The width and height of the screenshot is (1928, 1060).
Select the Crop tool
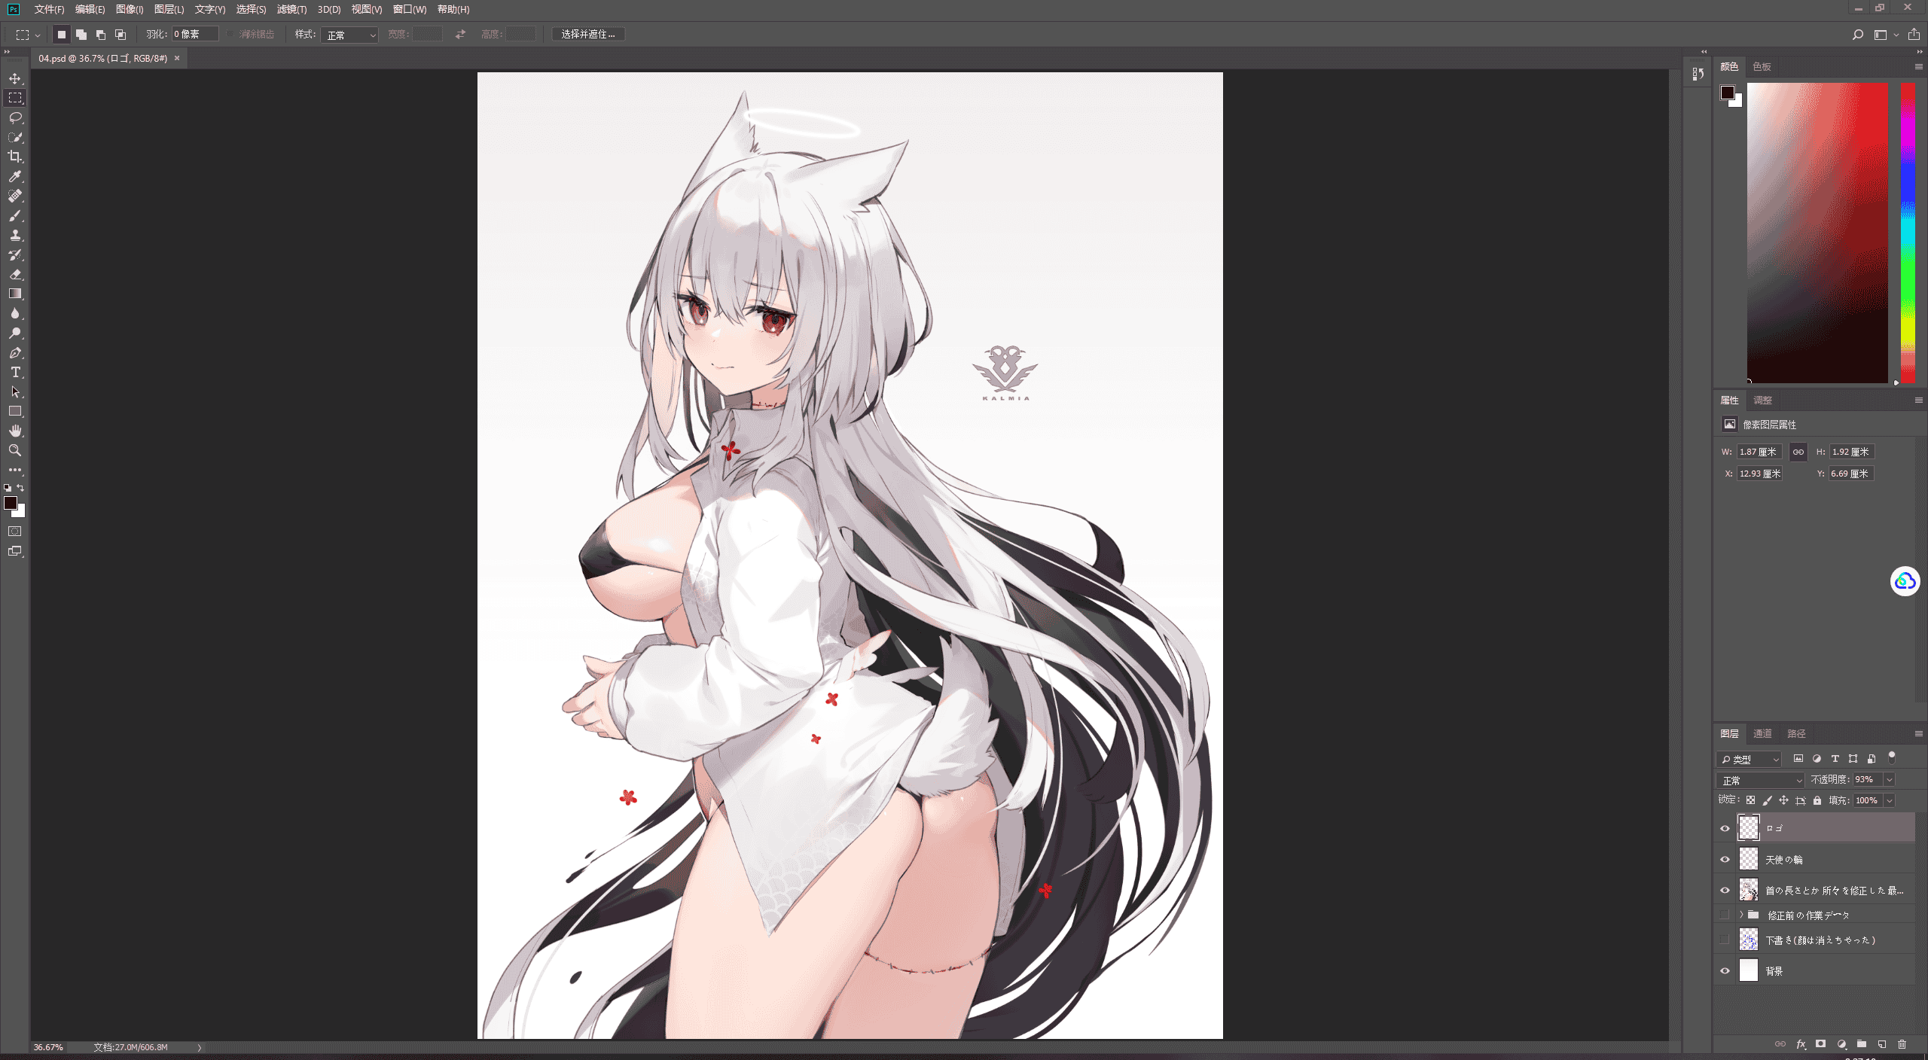pos(15,157)
